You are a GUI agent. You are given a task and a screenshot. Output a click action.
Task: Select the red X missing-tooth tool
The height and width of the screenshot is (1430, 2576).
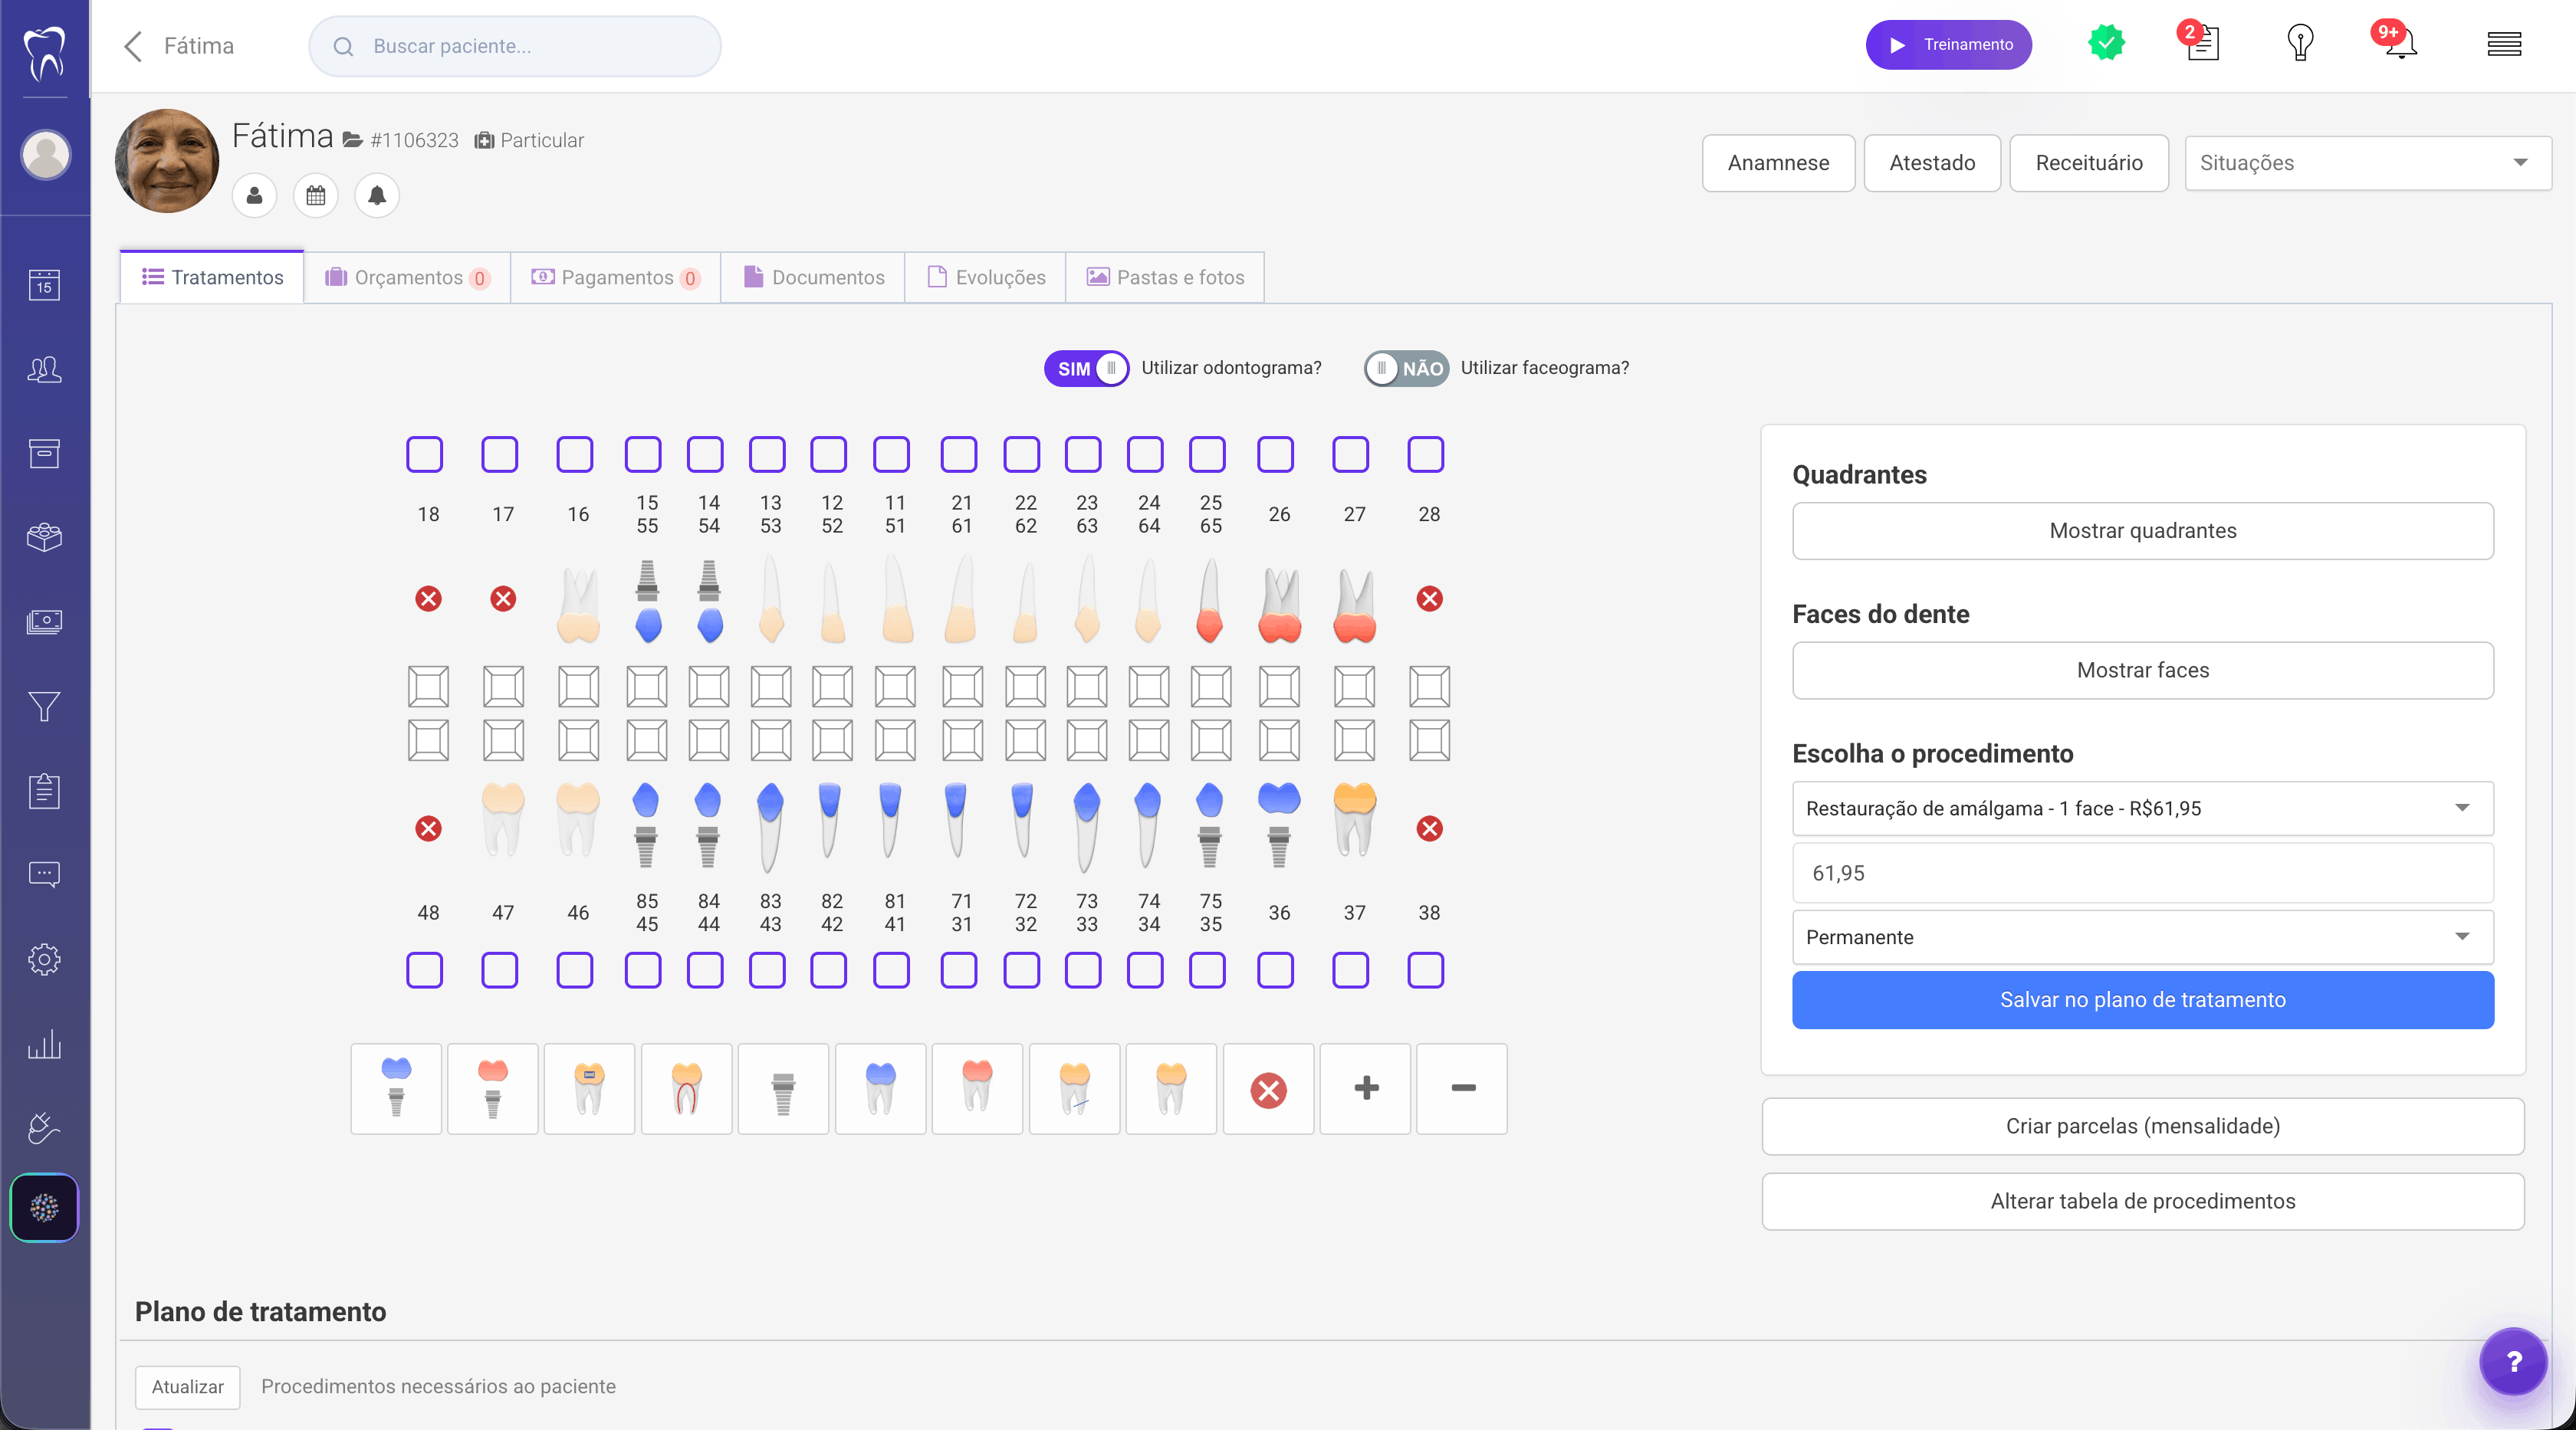[x=1268, y=1089]
